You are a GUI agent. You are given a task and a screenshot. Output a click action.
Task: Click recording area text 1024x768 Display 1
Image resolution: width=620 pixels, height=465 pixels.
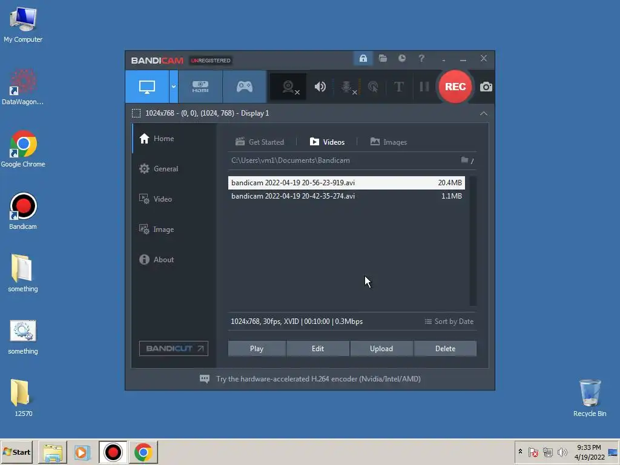pyautogui.click(x=207, y=113)
